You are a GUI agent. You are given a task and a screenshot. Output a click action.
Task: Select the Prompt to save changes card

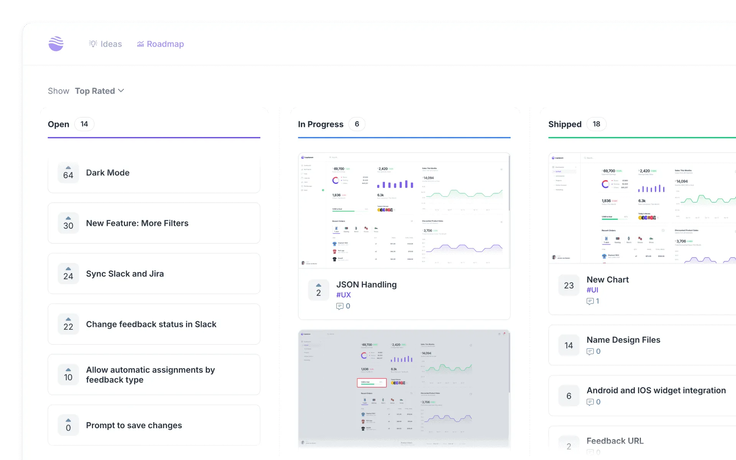[x=153, y=425]
